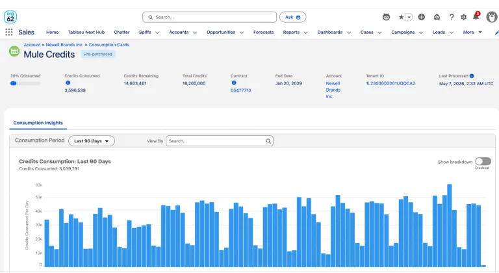
Task: Open the Trailhead guidance cloud icon
Action: [x=437, y=17]
